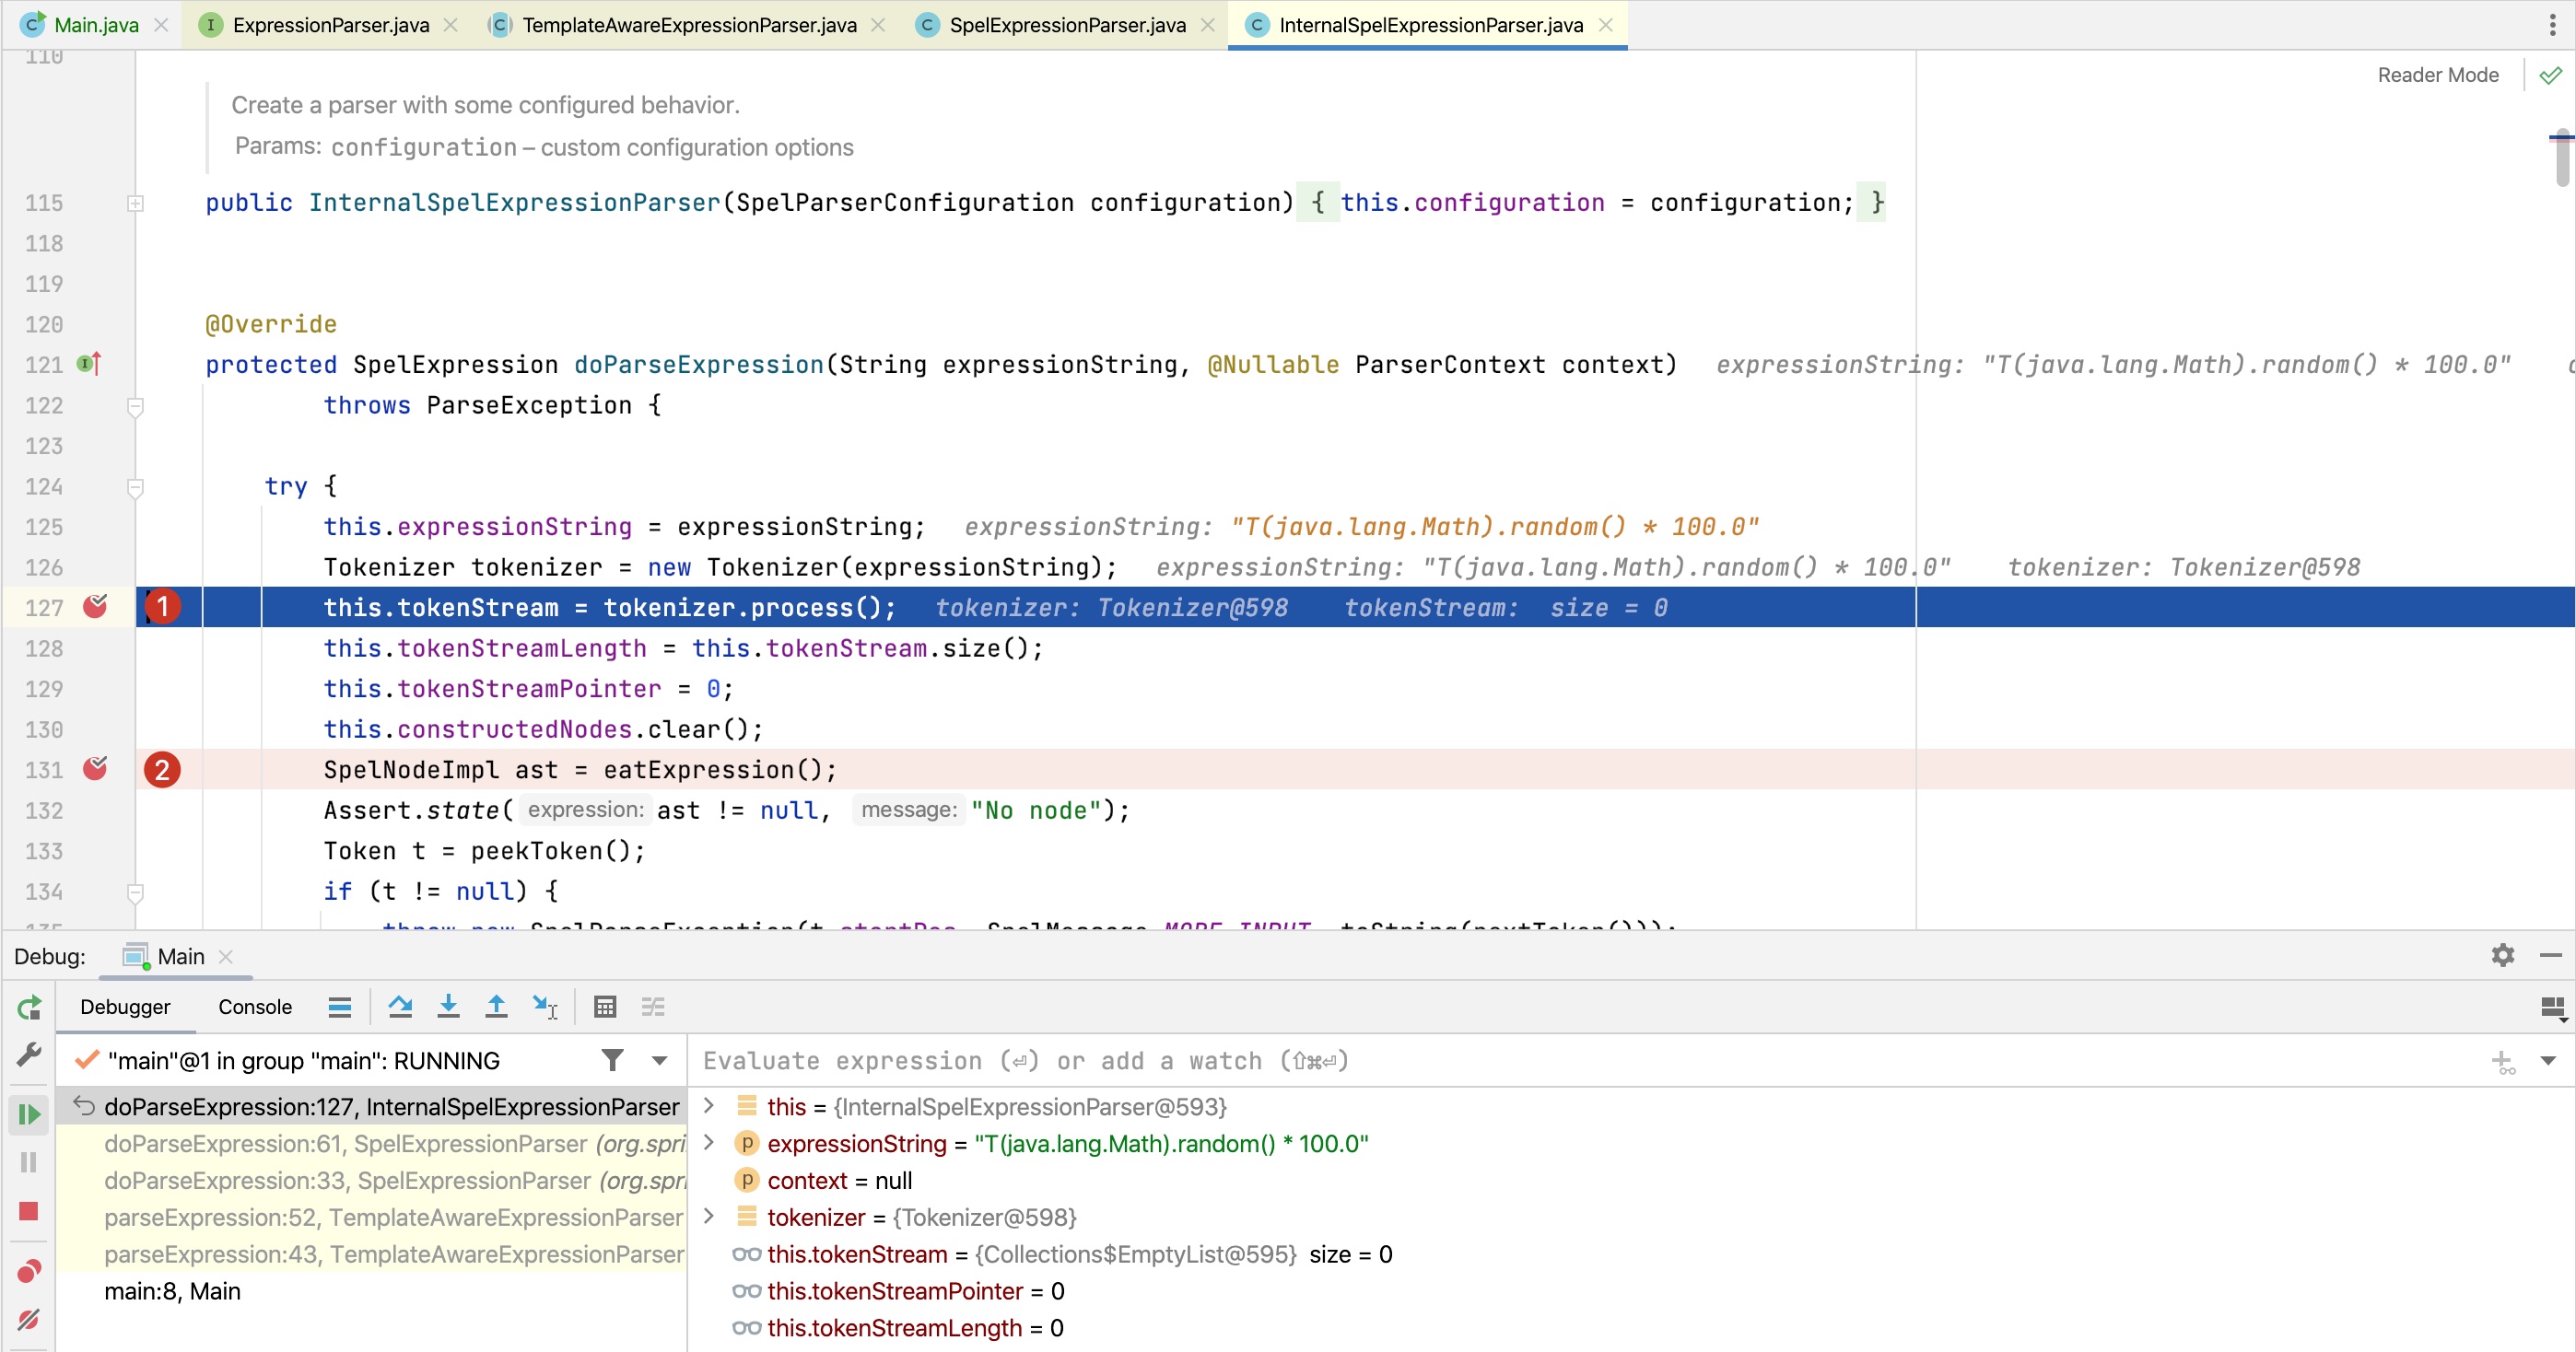2576x1352 pixels.
Task: Open the SpelExpressionParser.java tab
Action: (1066, 25)
